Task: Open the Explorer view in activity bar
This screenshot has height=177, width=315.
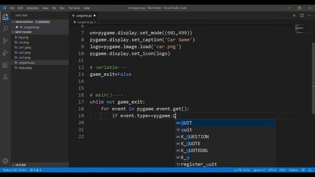Action: click(5, 17)
